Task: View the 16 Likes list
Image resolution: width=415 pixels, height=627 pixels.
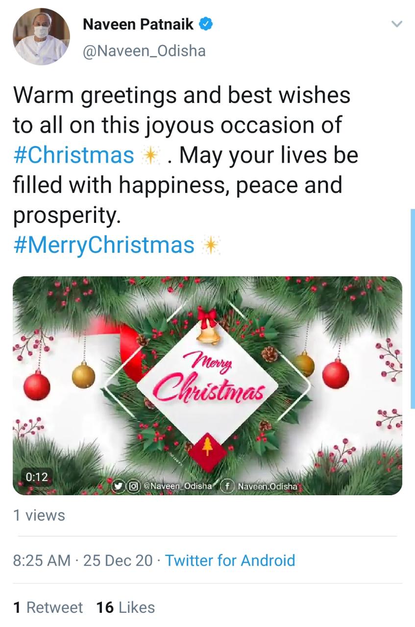Action: coord(126,607)
